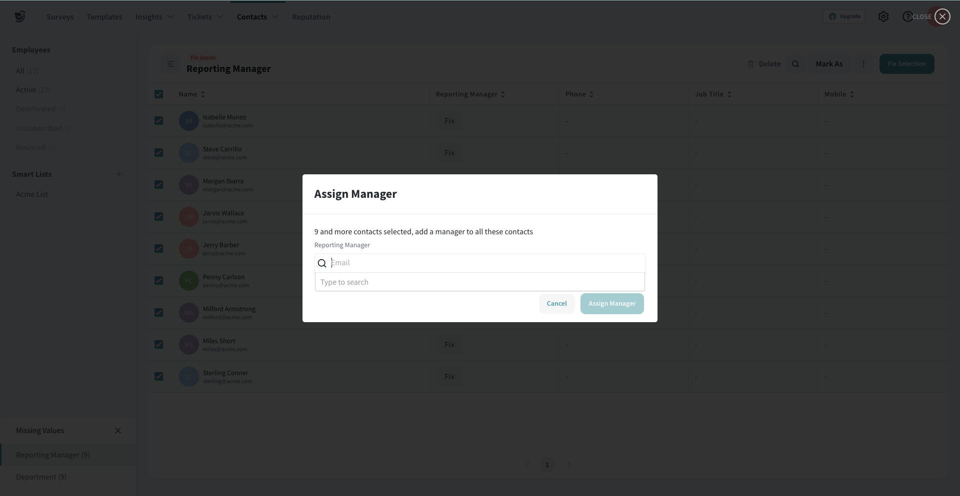Close the Missing Values panel
The width and height of the screenshot is (960, 496).
coord(118,431)
